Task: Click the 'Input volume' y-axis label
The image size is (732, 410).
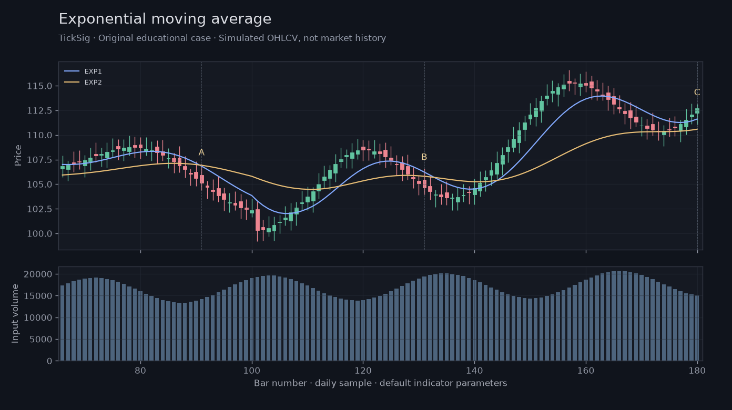Action: [15, 314]
